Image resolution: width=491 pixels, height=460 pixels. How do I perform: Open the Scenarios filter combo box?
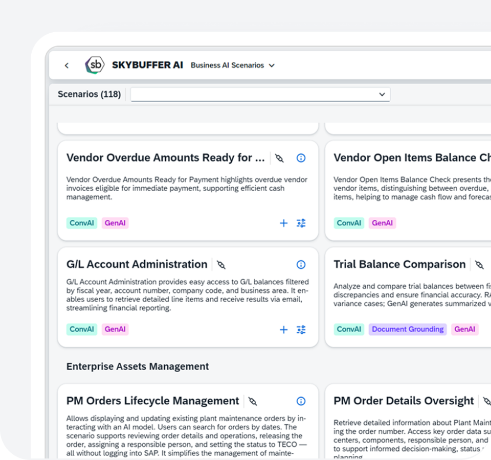[x=260, y=95]
